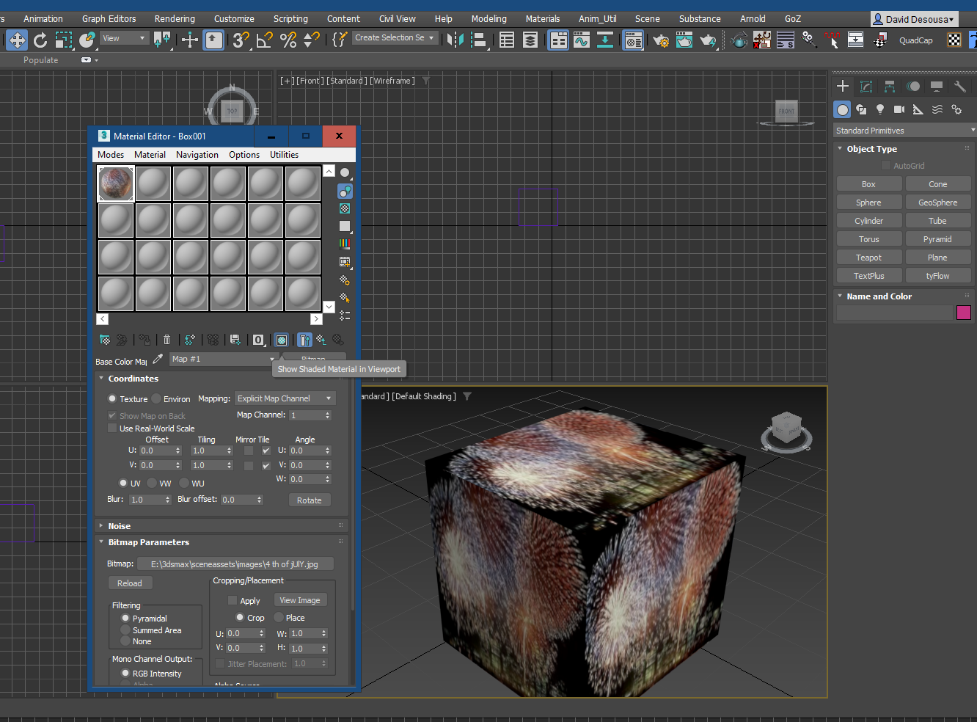Screen dimensions: 977x722
Task: Open the Rendering menu
Action: pyautogui.click(x=175, y=18)
